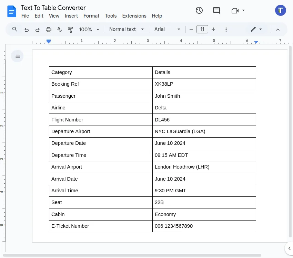
Task: Click the Delta cell
Action: tap(204, 108)
